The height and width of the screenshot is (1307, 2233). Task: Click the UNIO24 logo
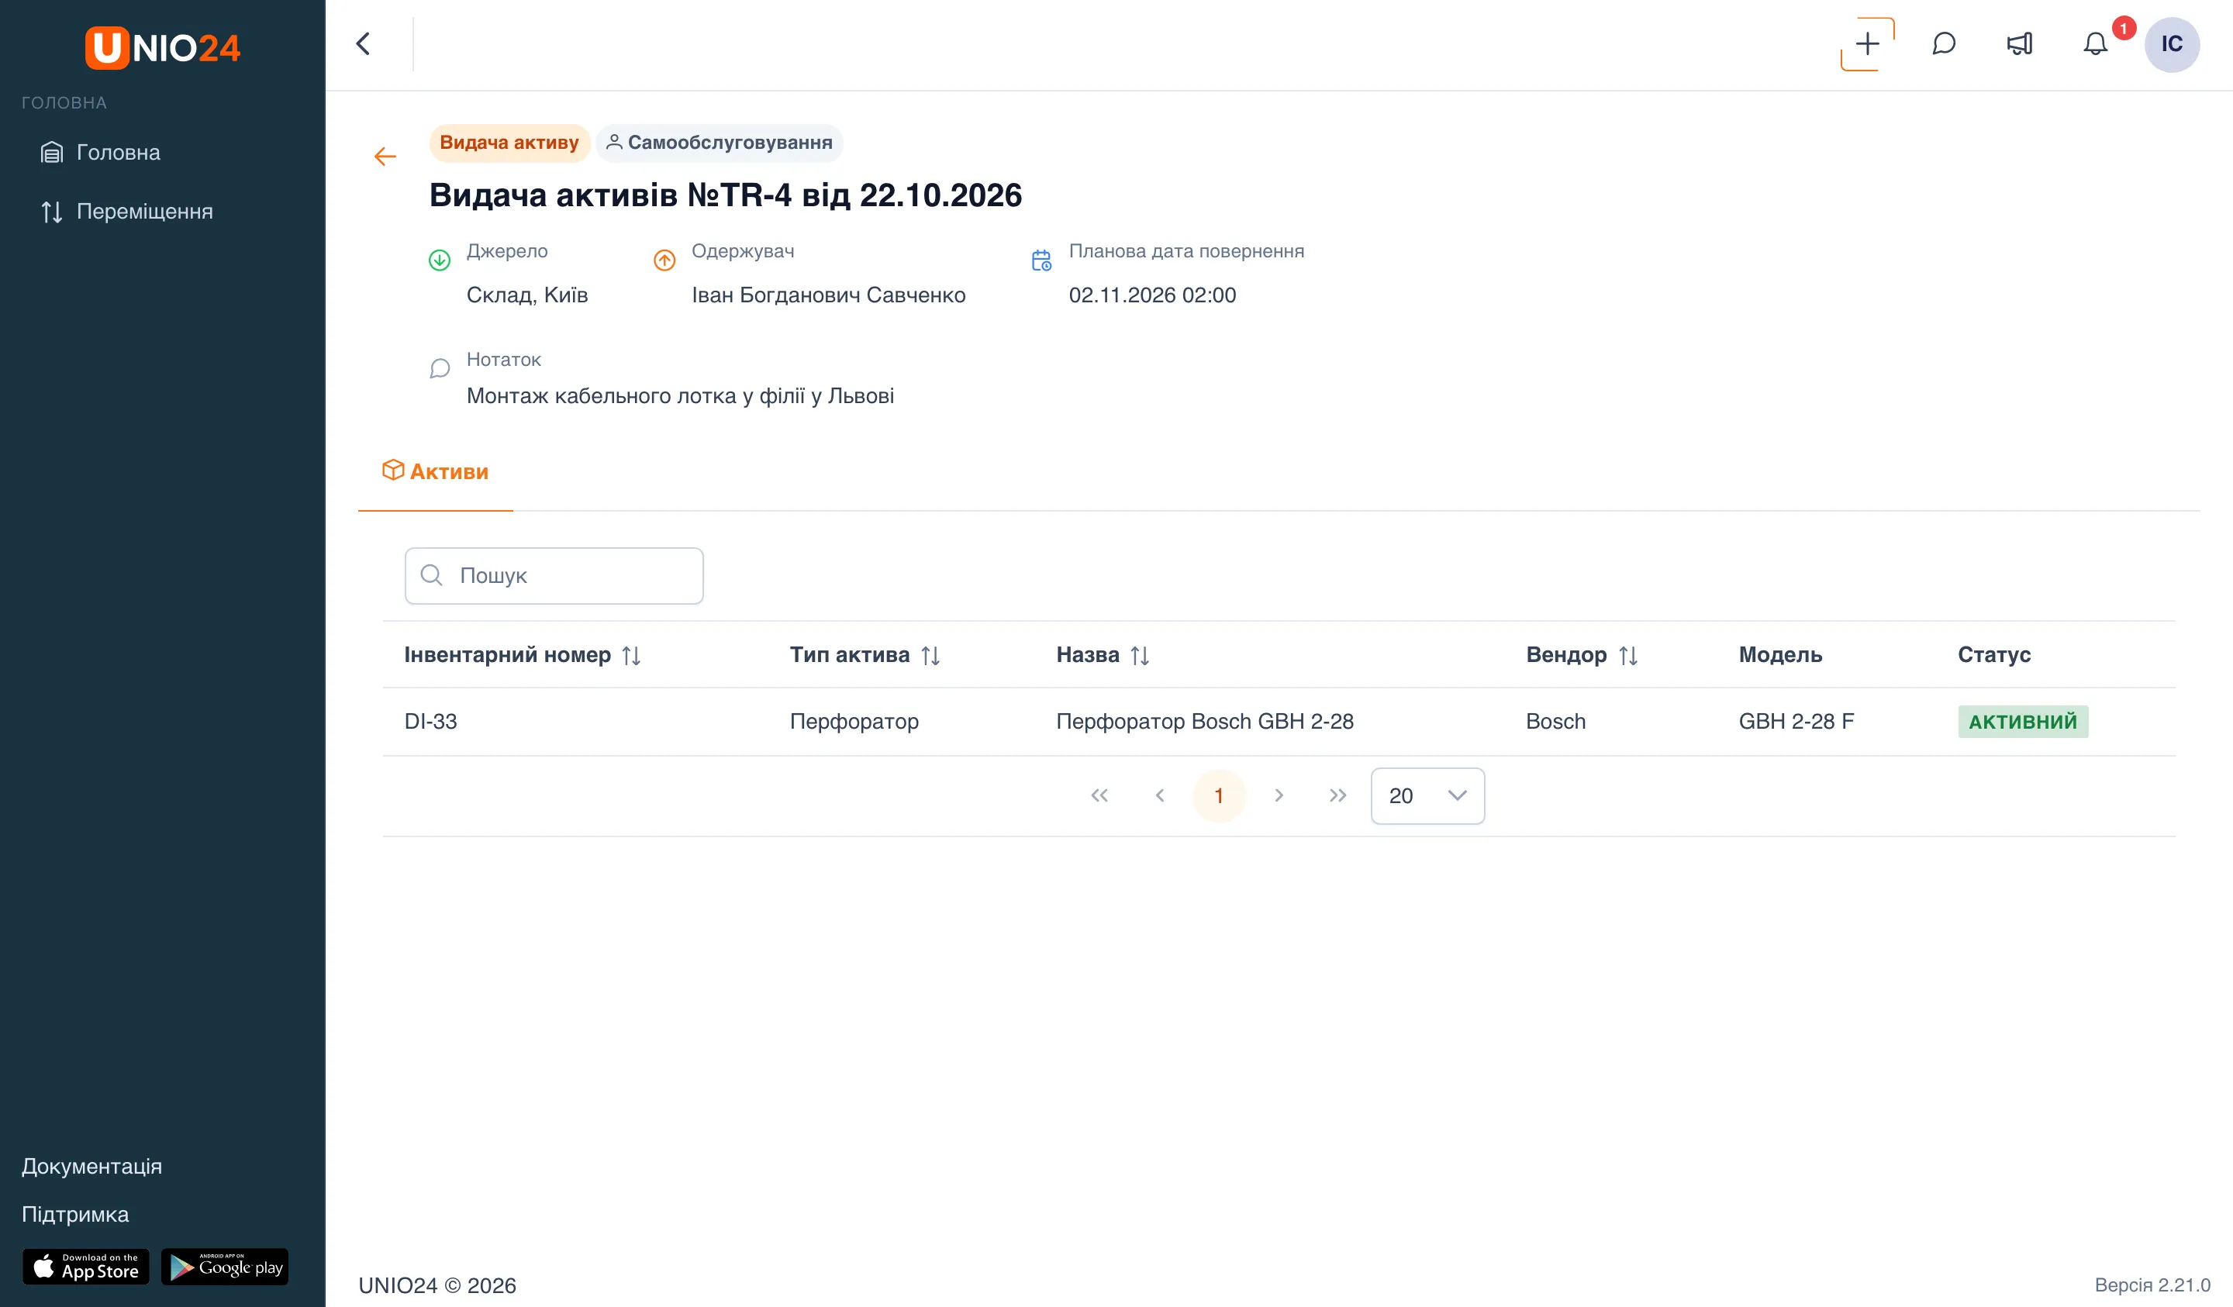pyautogui.click(x=162, y=47)
